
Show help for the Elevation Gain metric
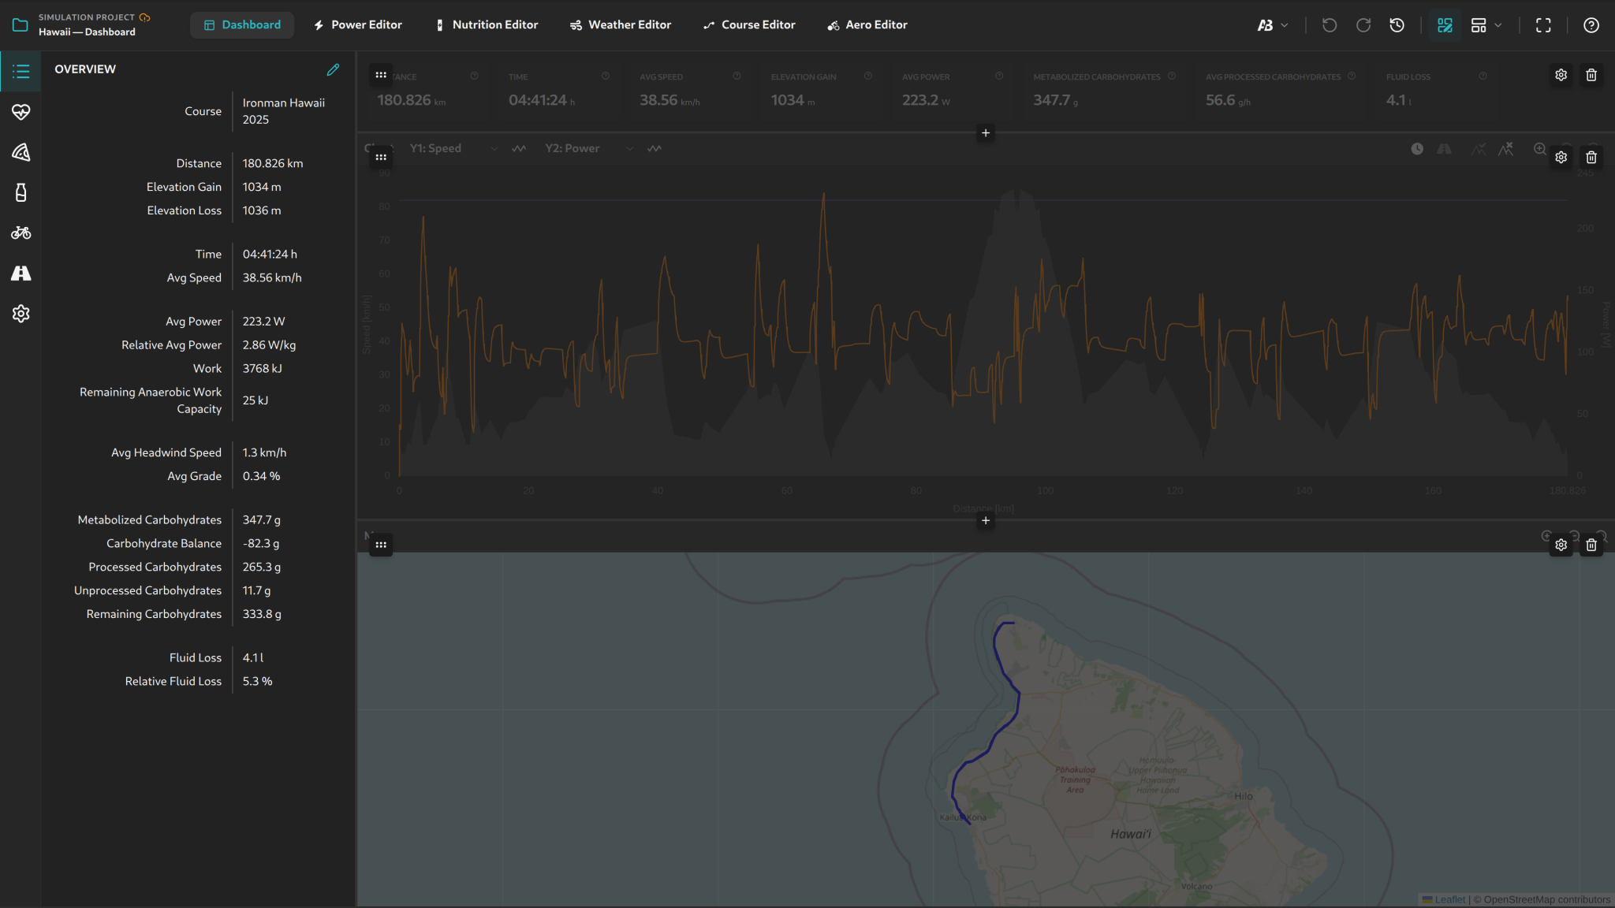868,76
